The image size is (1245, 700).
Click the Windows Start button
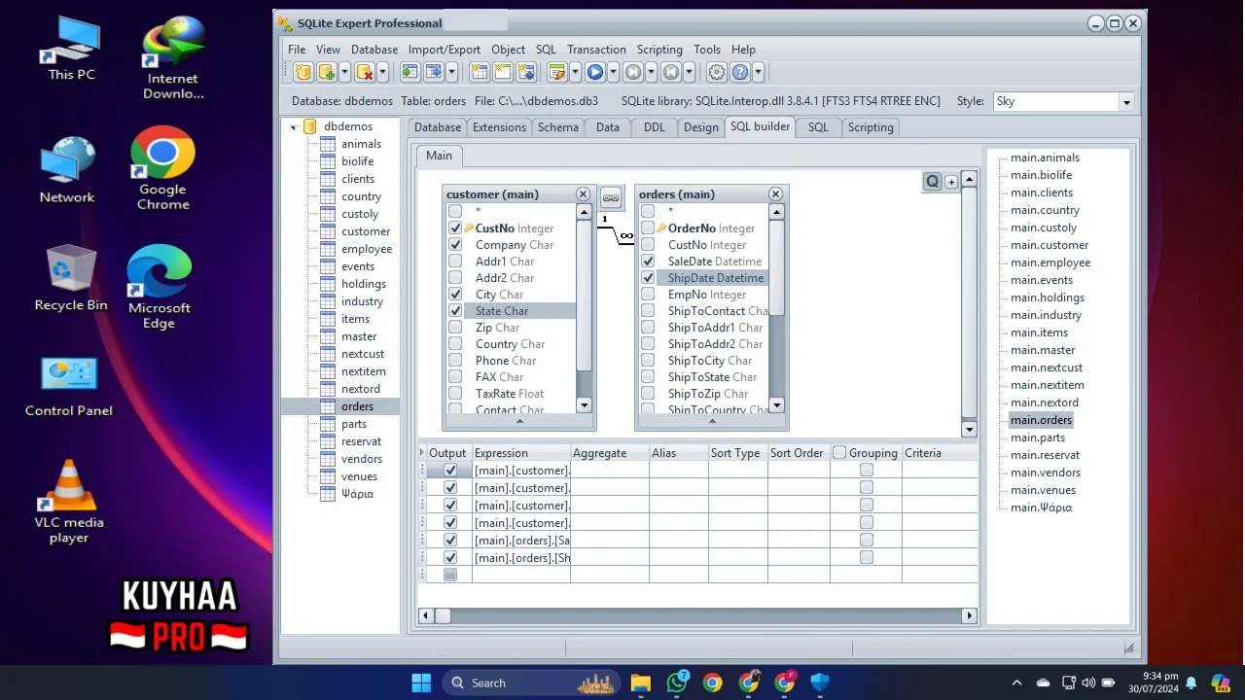point(421,682)
